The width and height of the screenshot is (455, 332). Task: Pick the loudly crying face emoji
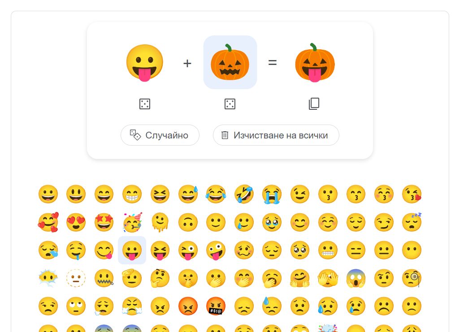click(x=272, y=194)
